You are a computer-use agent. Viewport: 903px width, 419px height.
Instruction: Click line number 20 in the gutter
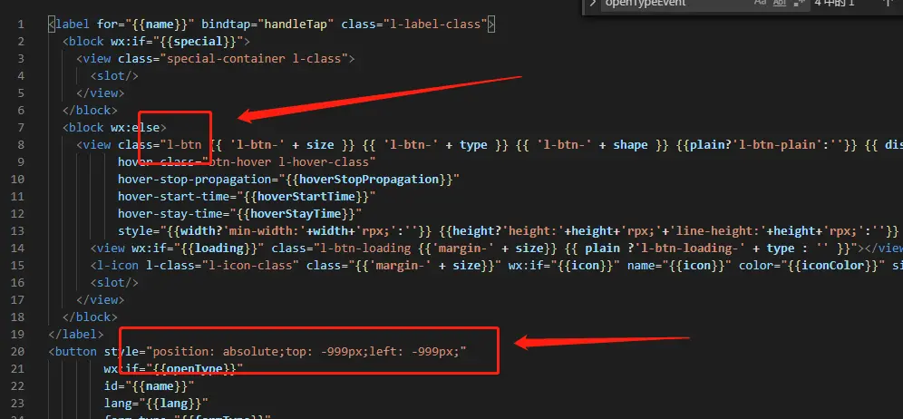[18, 352]
